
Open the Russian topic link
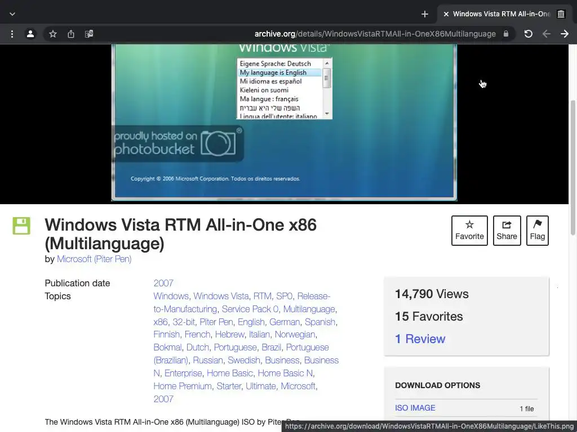208,361
